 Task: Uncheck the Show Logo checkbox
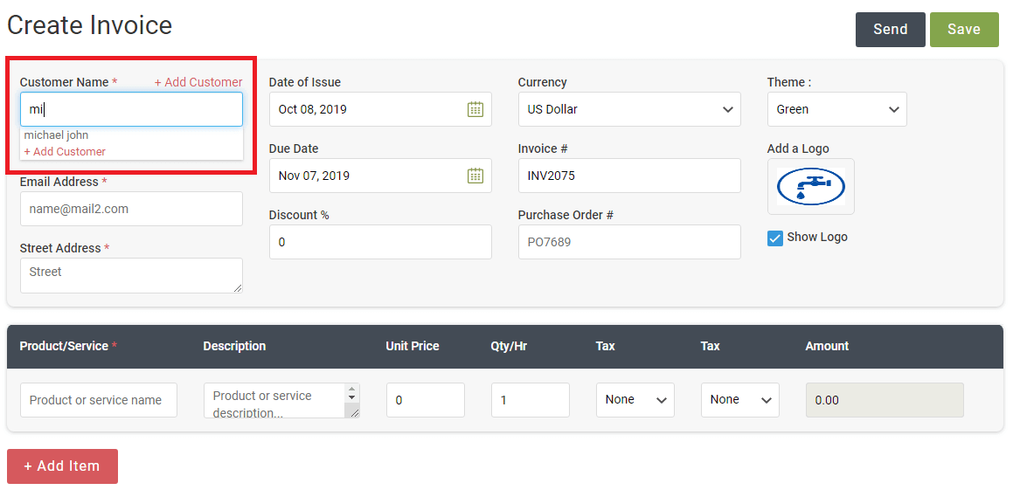tap(774, 238)
